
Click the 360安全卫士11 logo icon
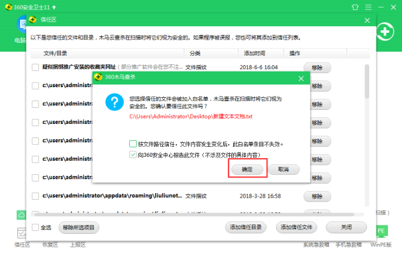point(9,7)
